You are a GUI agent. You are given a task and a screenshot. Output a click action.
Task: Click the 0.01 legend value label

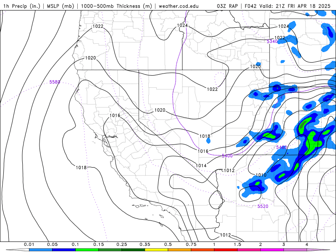pos(29,244)
